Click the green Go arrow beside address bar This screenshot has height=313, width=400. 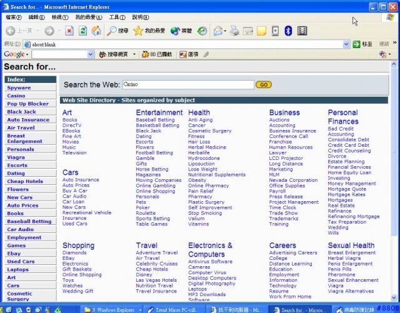[356, 44]
